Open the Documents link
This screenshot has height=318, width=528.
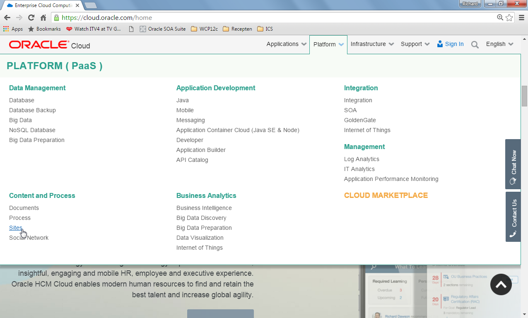click(24, 208)
